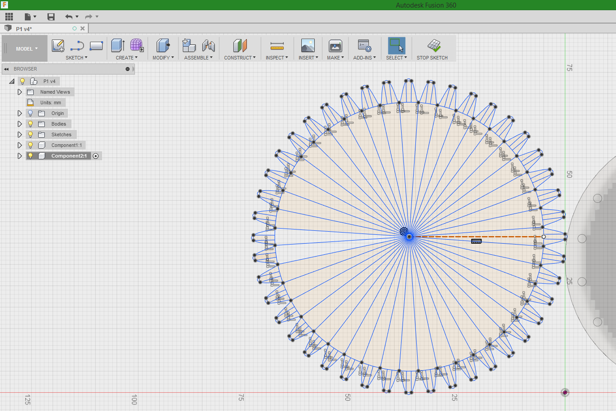Select the Insert image icon
The image size is (616, 411).
[x=308, y=45]
